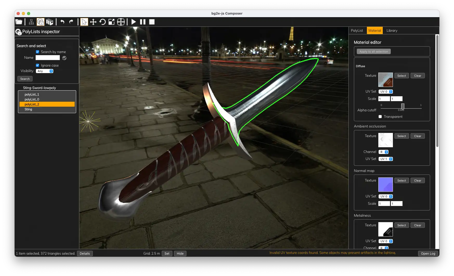Activate the translate move gizmo tool
This screenshot has width=454, height=276.
[93, 22]
